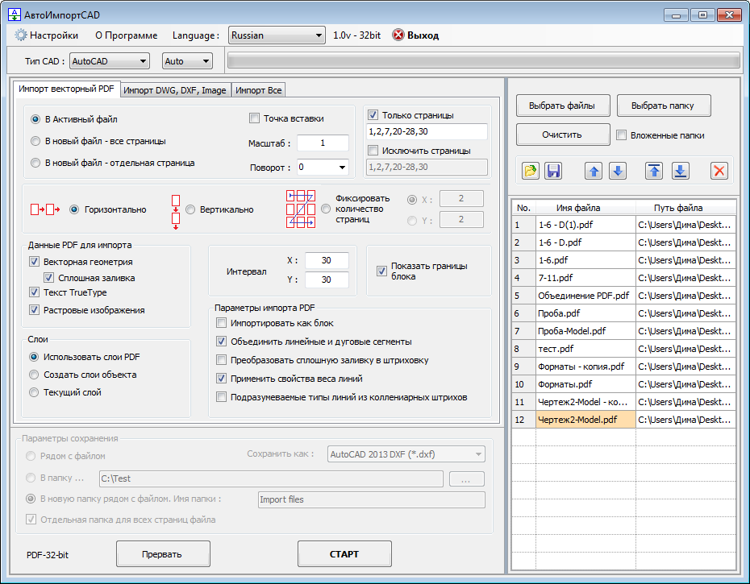Toggle Сплошная заливка checkbox
The height and width of the screenshot is (584, 750).
coord(48,277)
